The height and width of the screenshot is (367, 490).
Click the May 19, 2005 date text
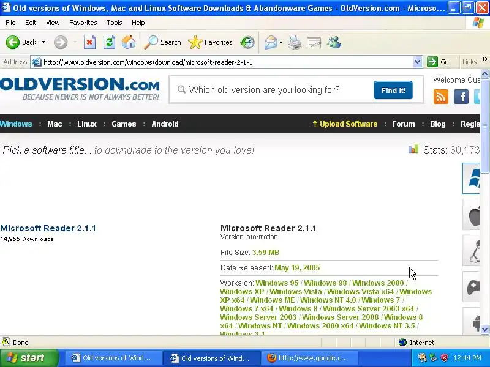[297, 268]
